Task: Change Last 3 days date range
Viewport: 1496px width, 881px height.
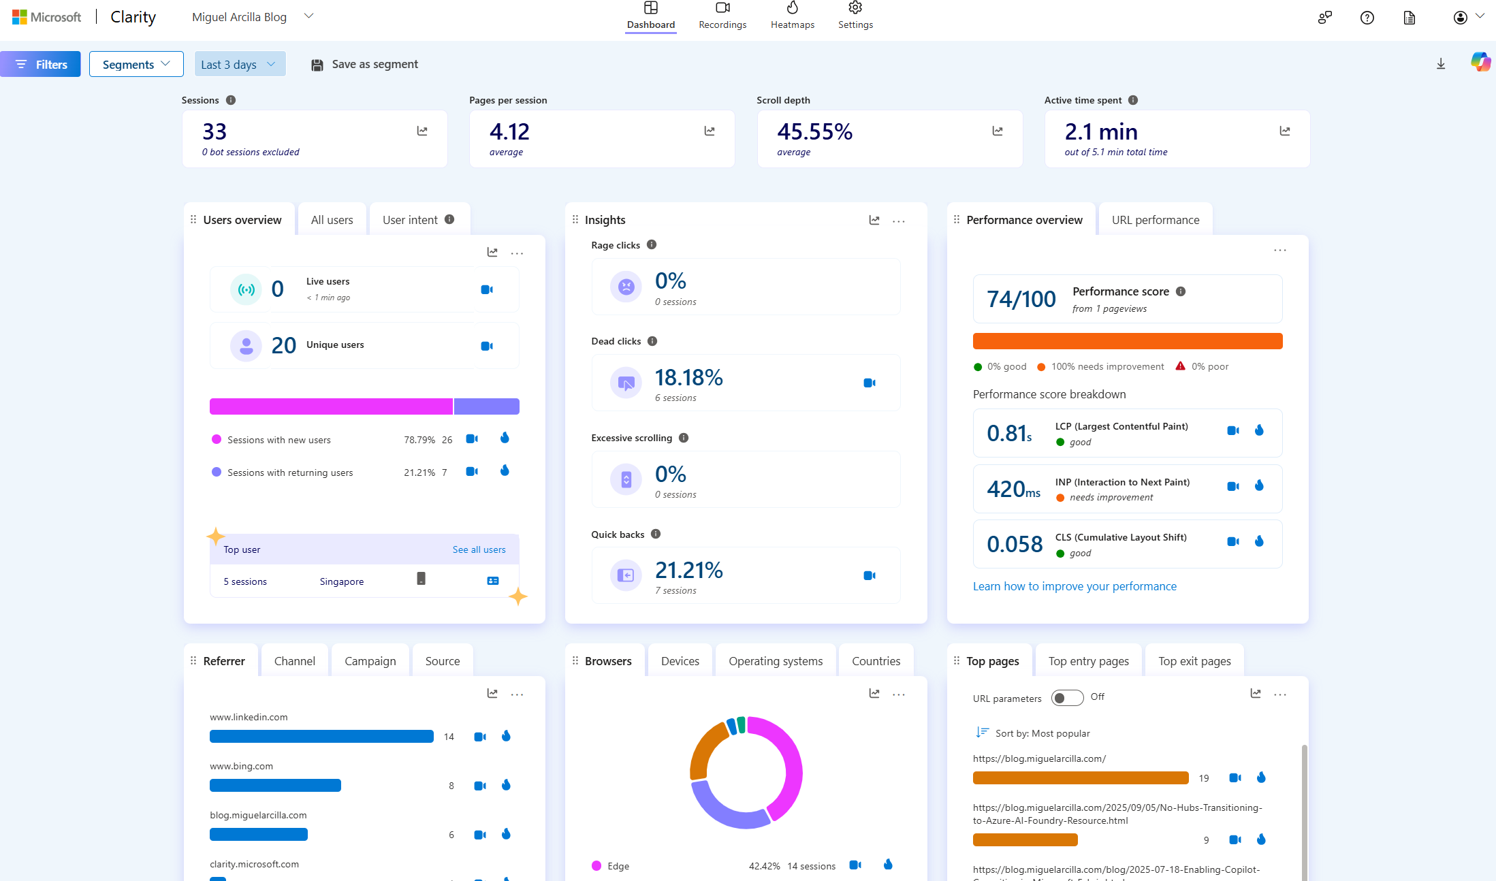Action: [x=240, y=64]
